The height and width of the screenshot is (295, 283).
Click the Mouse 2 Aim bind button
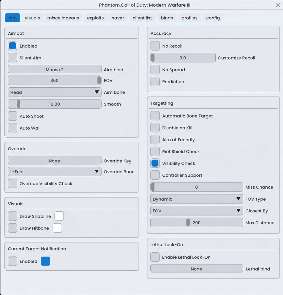tap(55, 69)
